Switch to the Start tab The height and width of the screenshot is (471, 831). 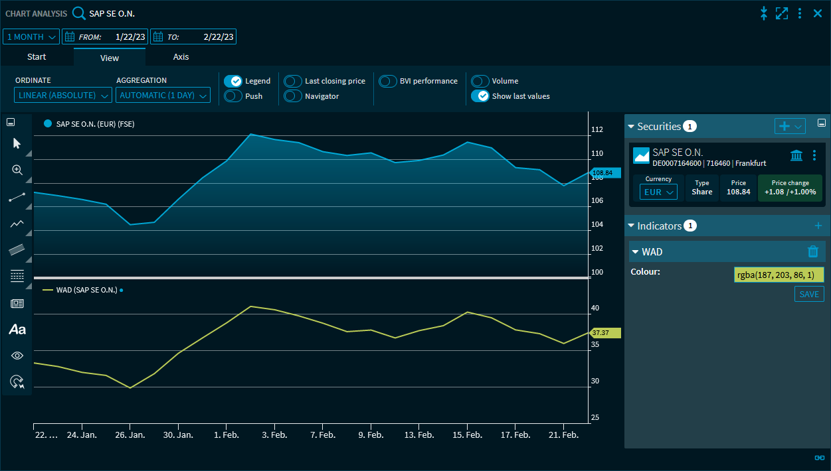pyautogui.click(x=37, y=57)
